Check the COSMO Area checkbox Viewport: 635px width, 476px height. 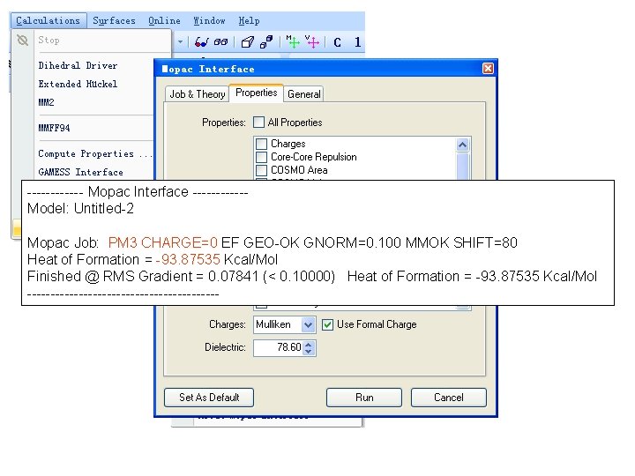point(262,170)
